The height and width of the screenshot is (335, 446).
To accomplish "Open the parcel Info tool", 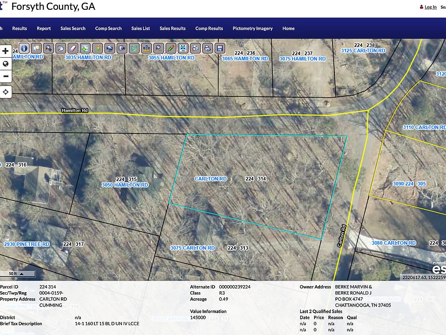I will 24,48.
